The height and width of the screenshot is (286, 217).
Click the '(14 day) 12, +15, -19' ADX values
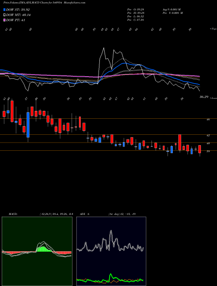tap(122, 214)
